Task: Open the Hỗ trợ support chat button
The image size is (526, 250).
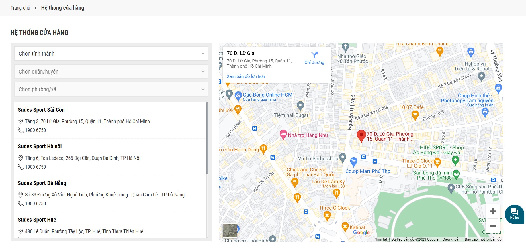Action: 514,214
